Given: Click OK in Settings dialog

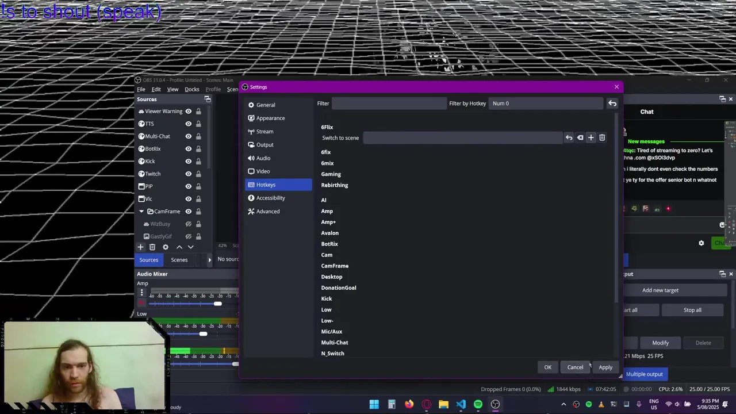Looking at the screenshot, I should 547,367.
